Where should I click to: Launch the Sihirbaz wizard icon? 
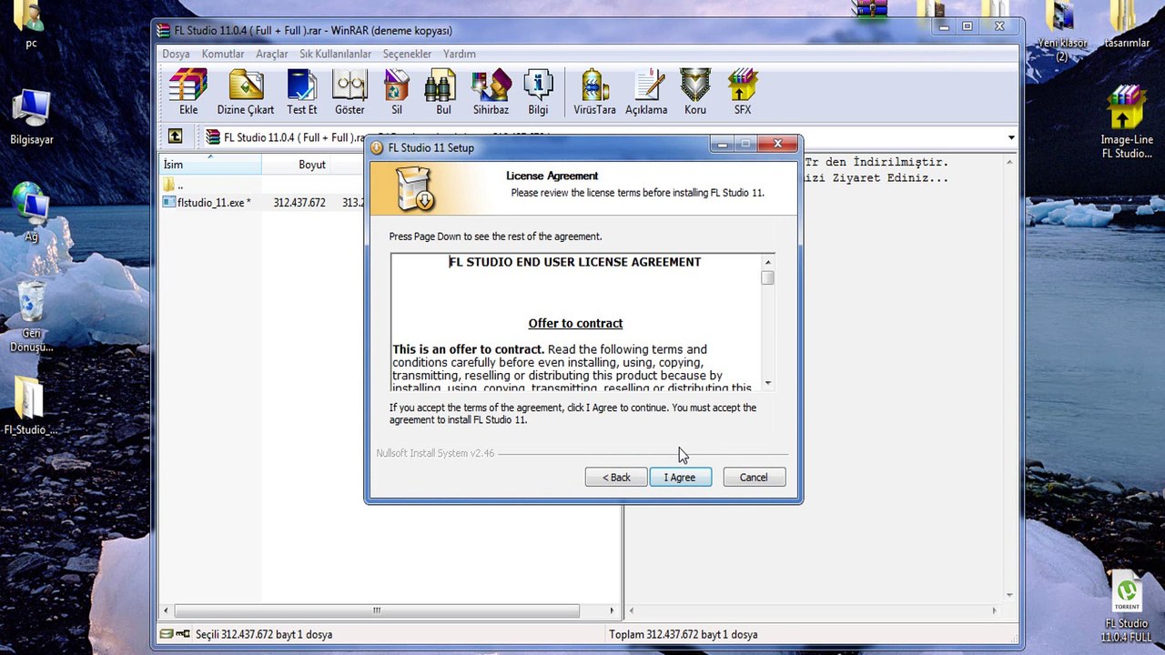click(491, 93)
